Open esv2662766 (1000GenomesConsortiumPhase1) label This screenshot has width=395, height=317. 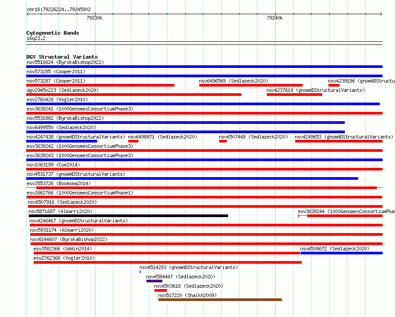click(x=80, y=193)
